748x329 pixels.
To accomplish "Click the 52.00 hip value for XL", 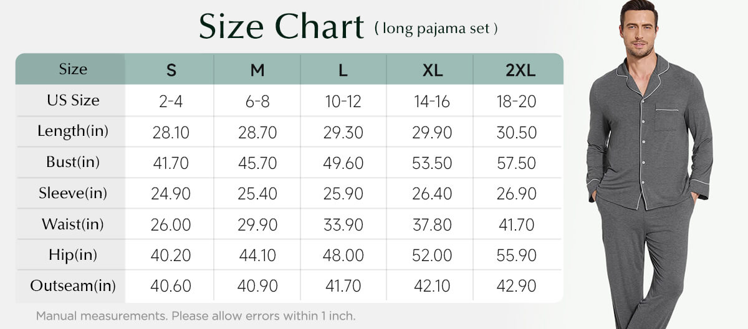I will pos(431,255).
